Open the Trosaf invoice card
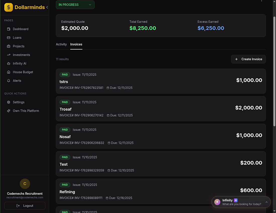 [x=161, y=109]
